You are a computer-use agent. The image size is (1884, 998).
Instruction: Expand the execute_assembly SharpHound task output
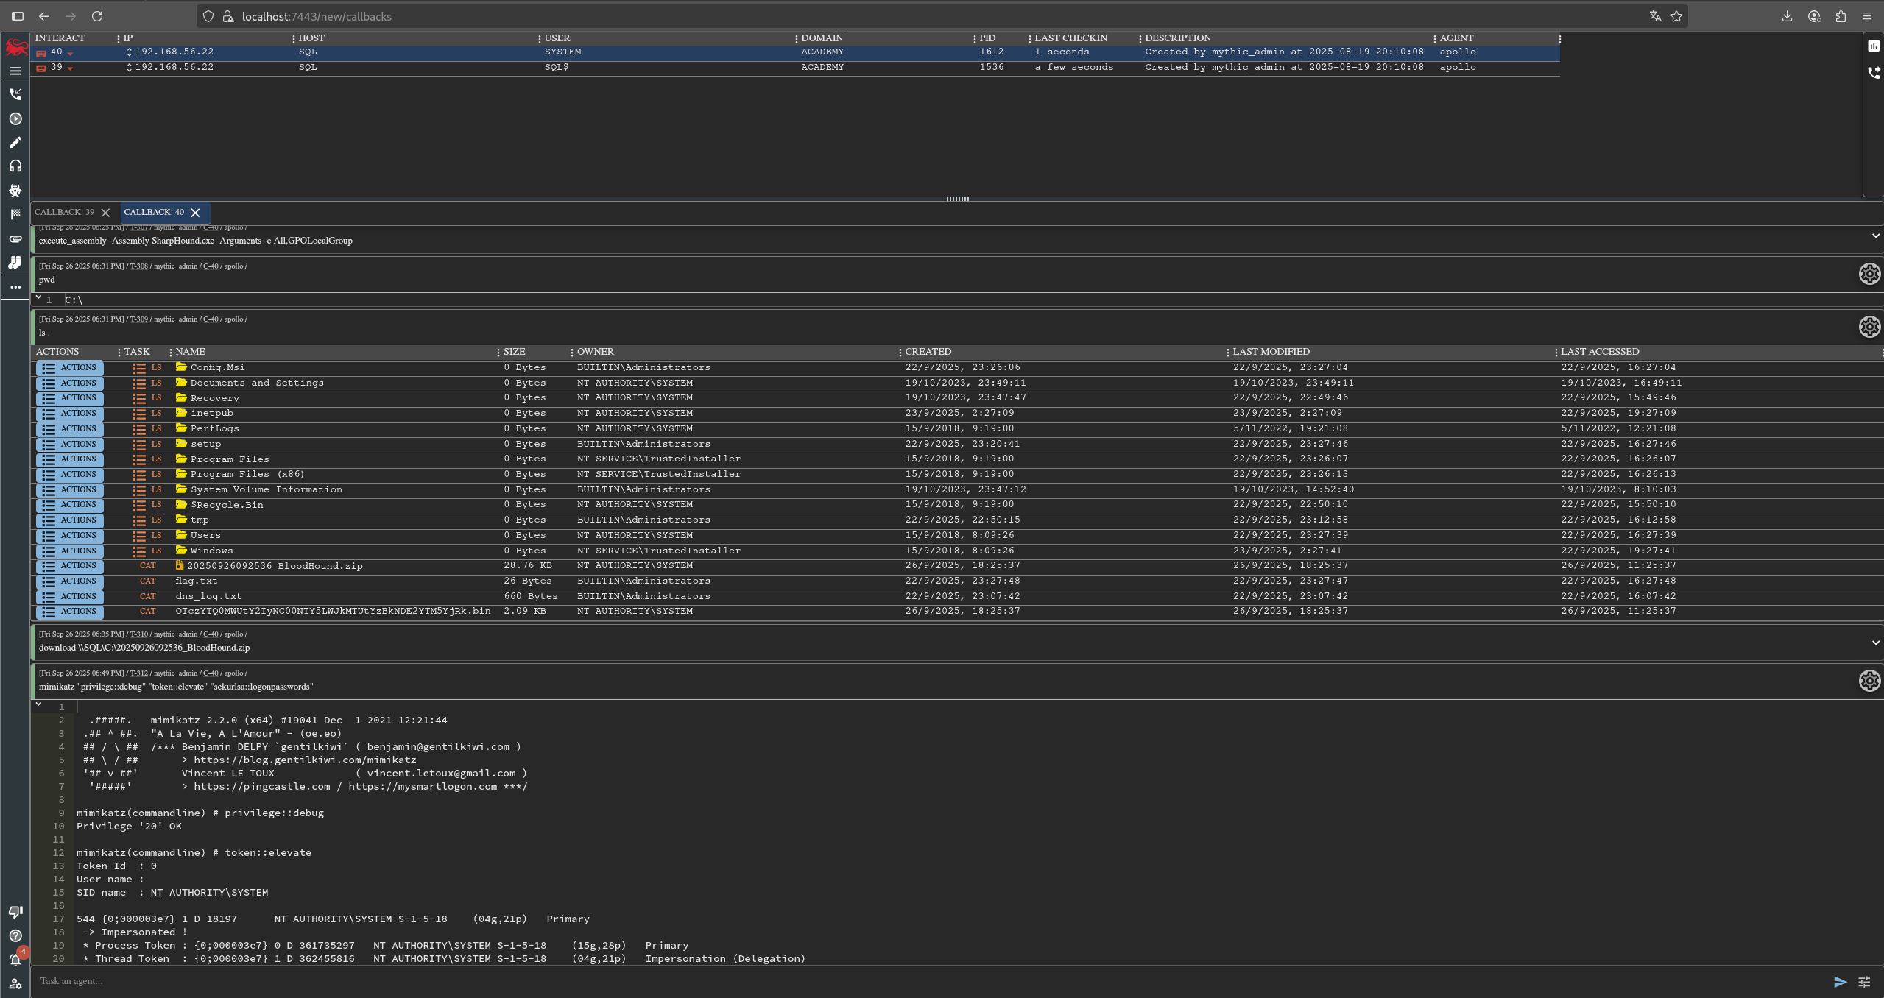click(x=1875, y=236)
